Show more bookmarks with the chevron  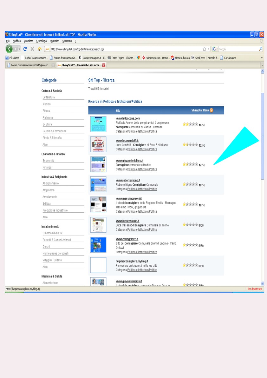click(x=262, y=58)
